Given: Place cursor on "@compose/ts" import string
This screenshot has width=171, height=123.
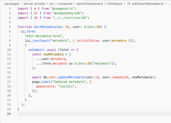Looking at the screenshot, I should 62,9.
